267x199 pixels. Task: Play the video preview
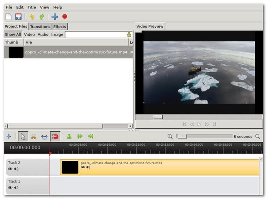[x=199, y=124]
